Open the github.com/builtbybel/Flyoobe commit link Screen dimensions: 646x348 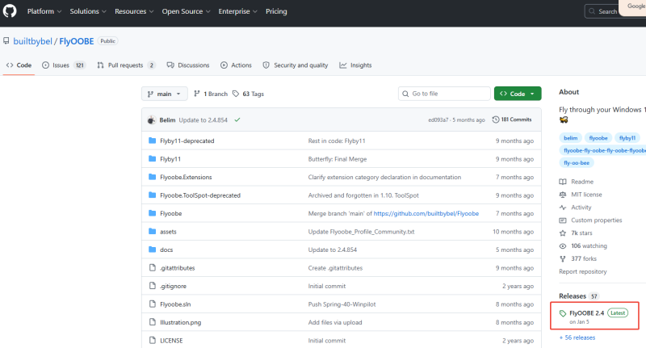tap(426, 213)
